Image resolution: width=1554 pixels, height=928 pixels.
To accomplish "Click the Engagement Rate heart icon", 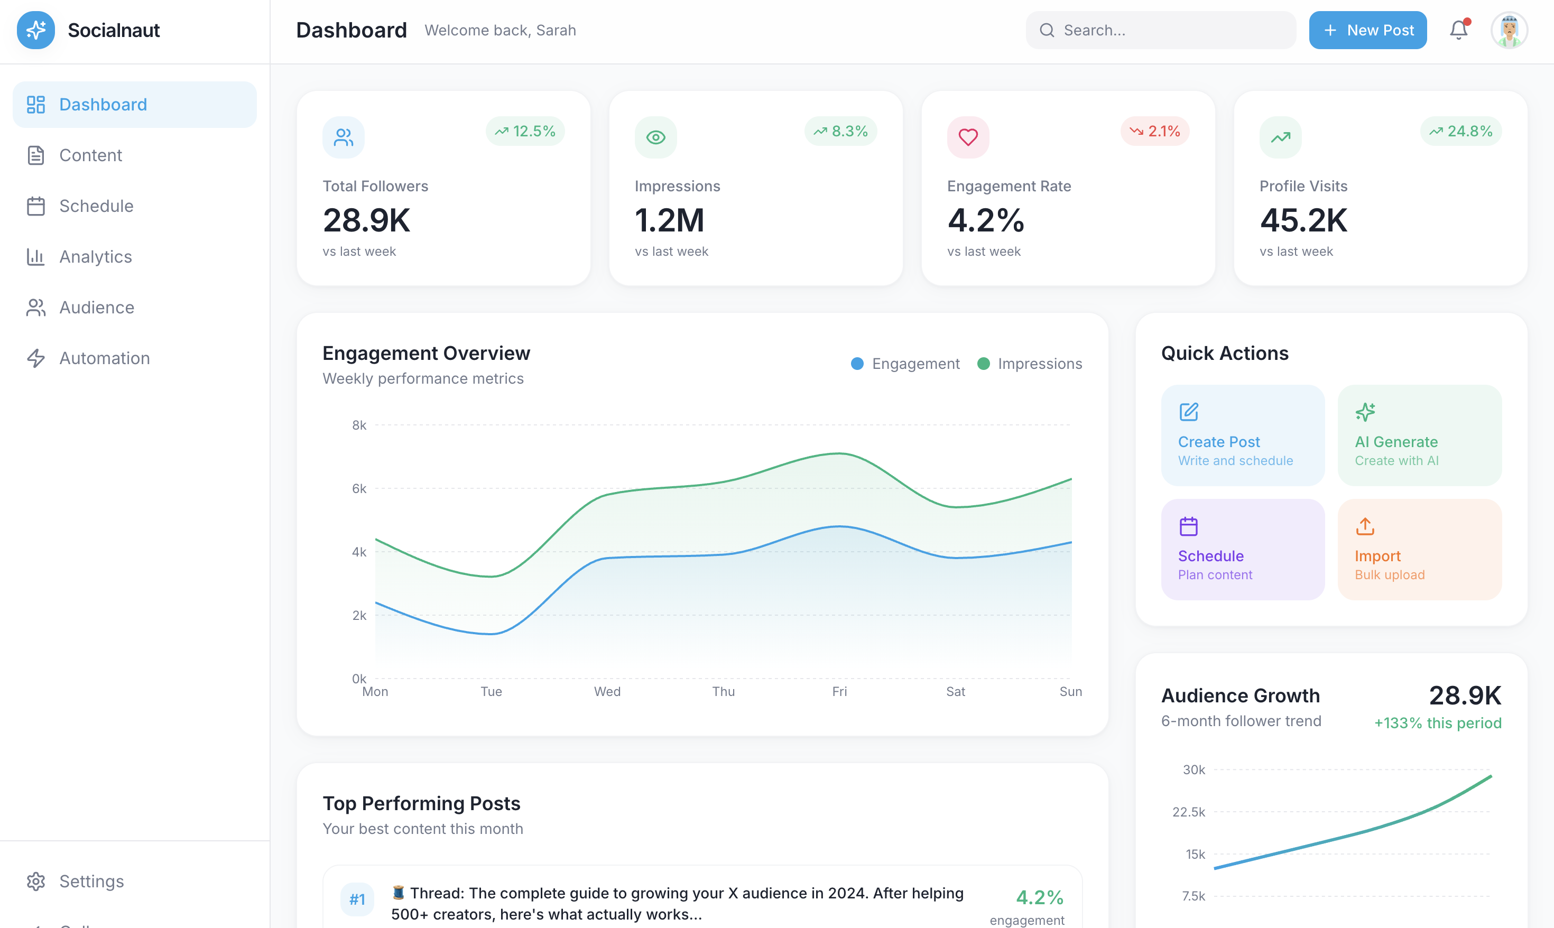I will [x=967, y=137].
